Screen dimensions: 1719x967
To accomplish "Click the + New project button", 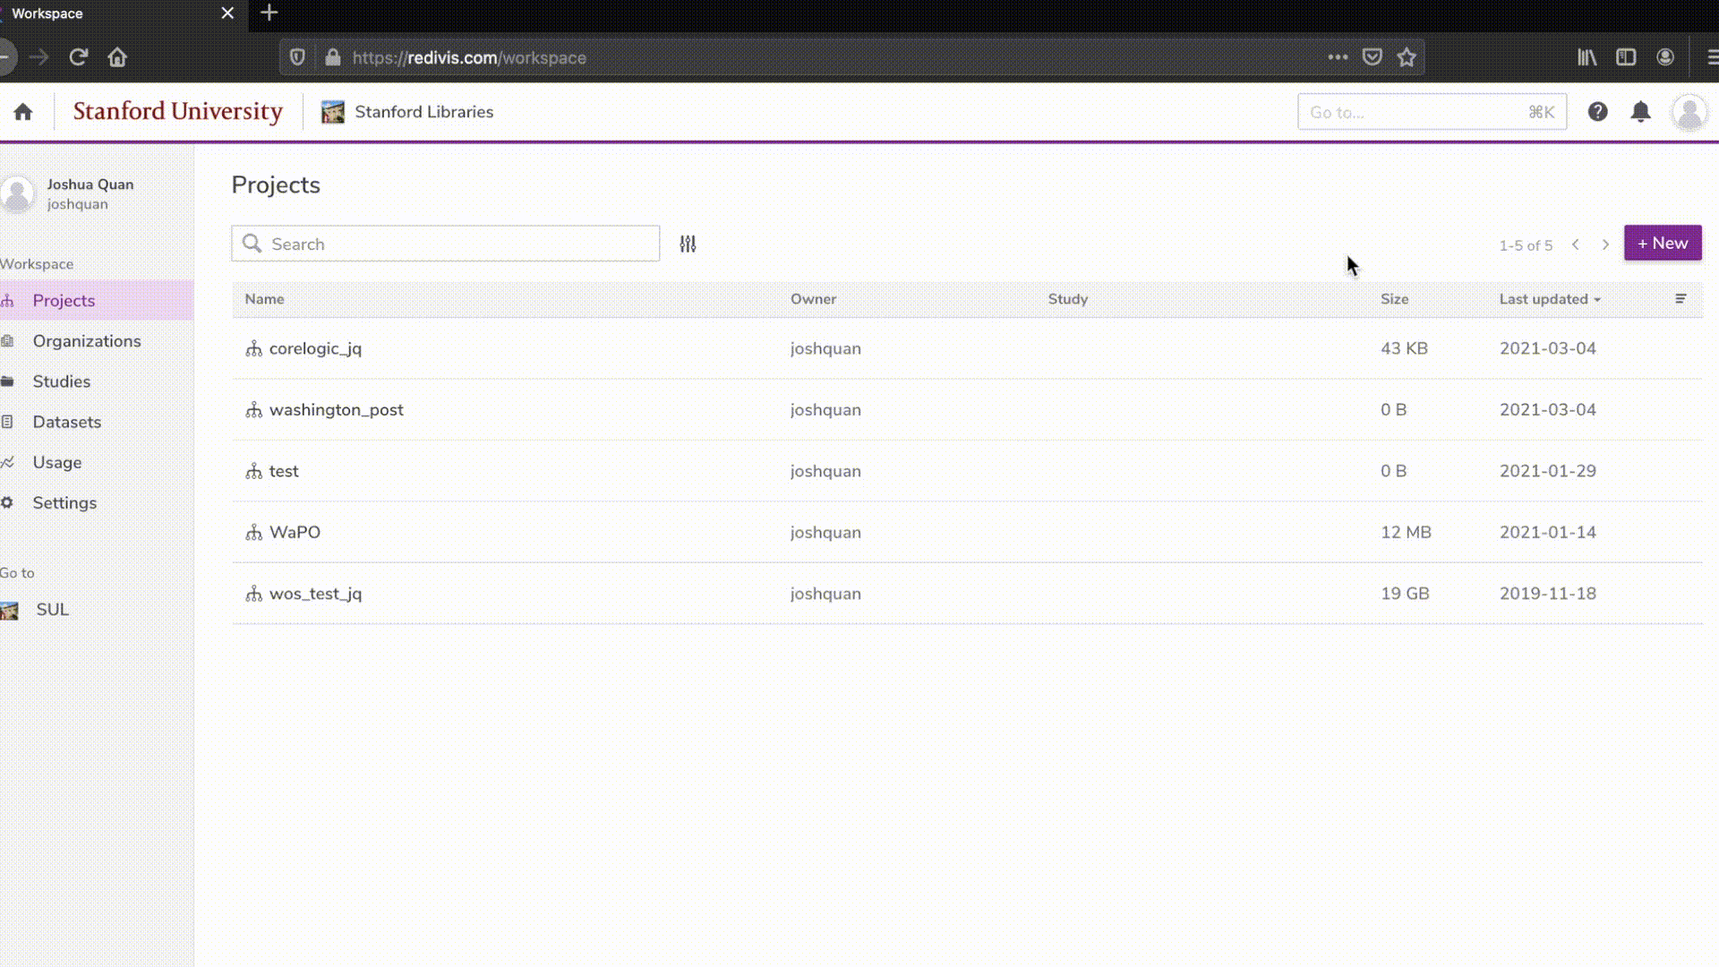I will point(1663,244).
